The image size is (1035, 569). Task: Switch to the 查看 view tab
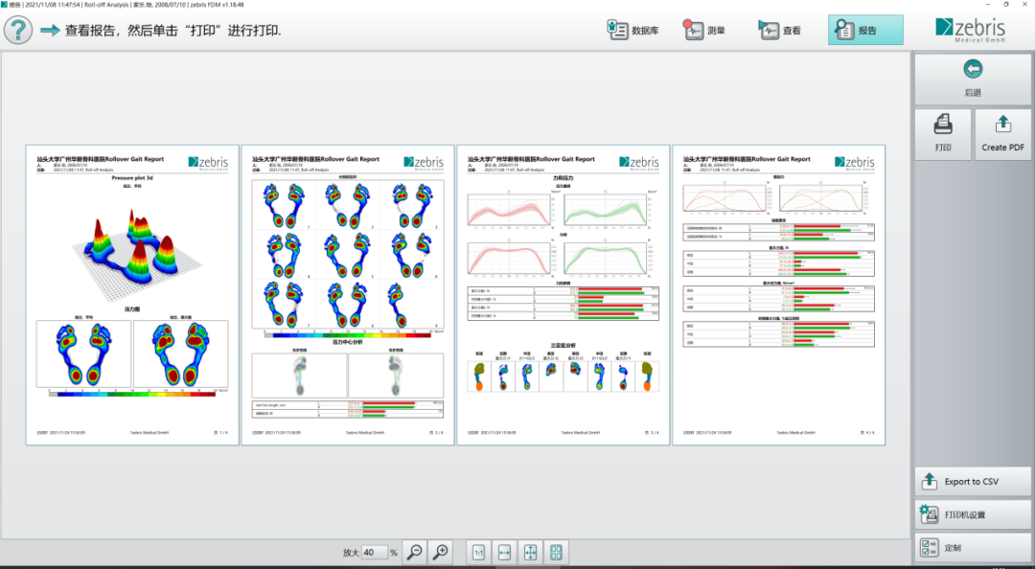pyautogui.click(x=779, y=30)
